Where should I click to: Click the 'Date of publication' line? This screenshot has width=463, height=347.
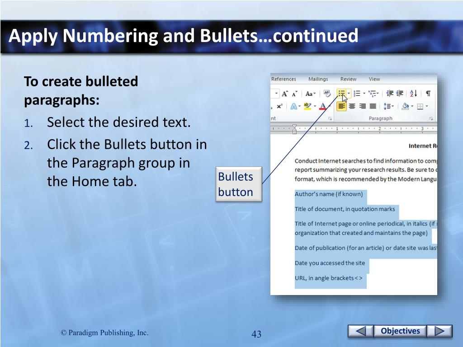pyautogui.click(x=365, y=248)
